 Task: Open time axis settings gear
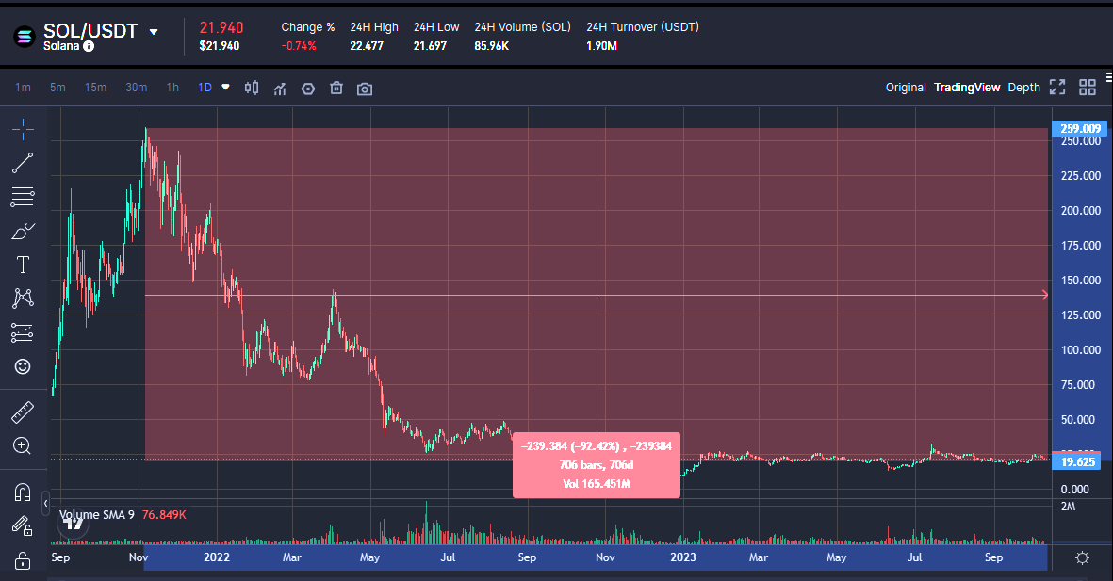1083,557
